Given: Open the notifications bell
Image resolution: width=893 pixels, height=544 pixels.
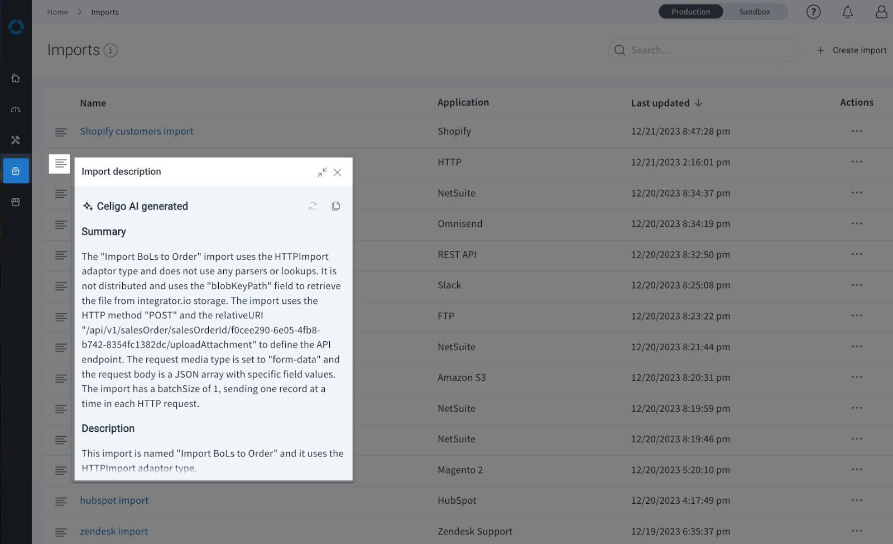Looking at the screenshot, I should coord(847,12).
